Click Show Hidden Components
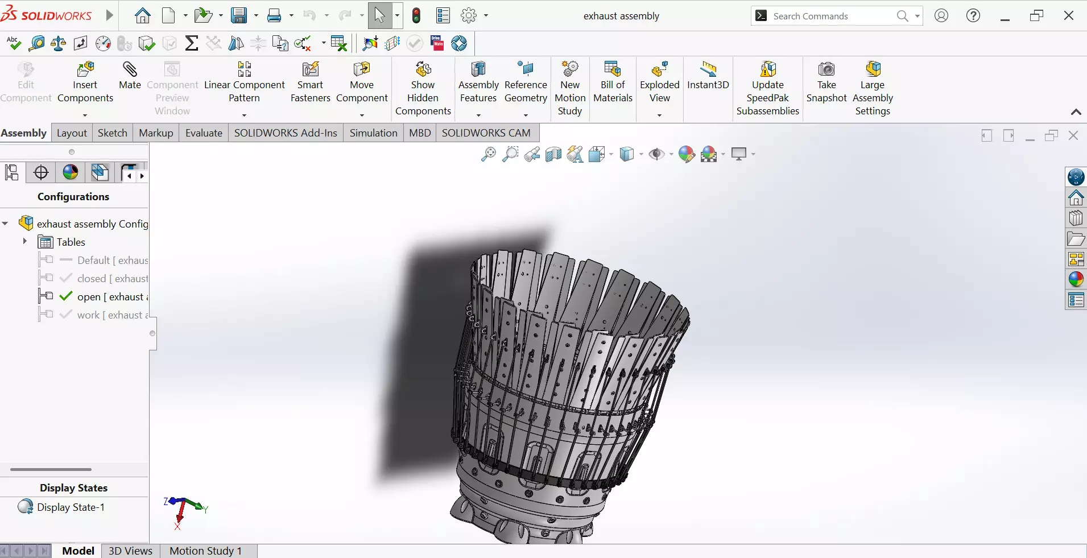 click(x=423, y=88)
